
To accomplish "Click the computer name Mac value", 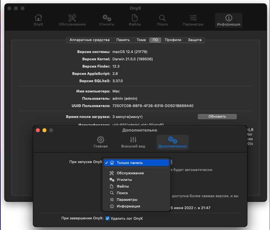I will click(x=116, y=91).
